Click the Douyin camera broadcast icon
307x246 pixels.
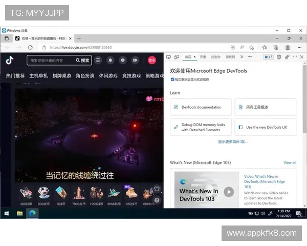(135, 60)
